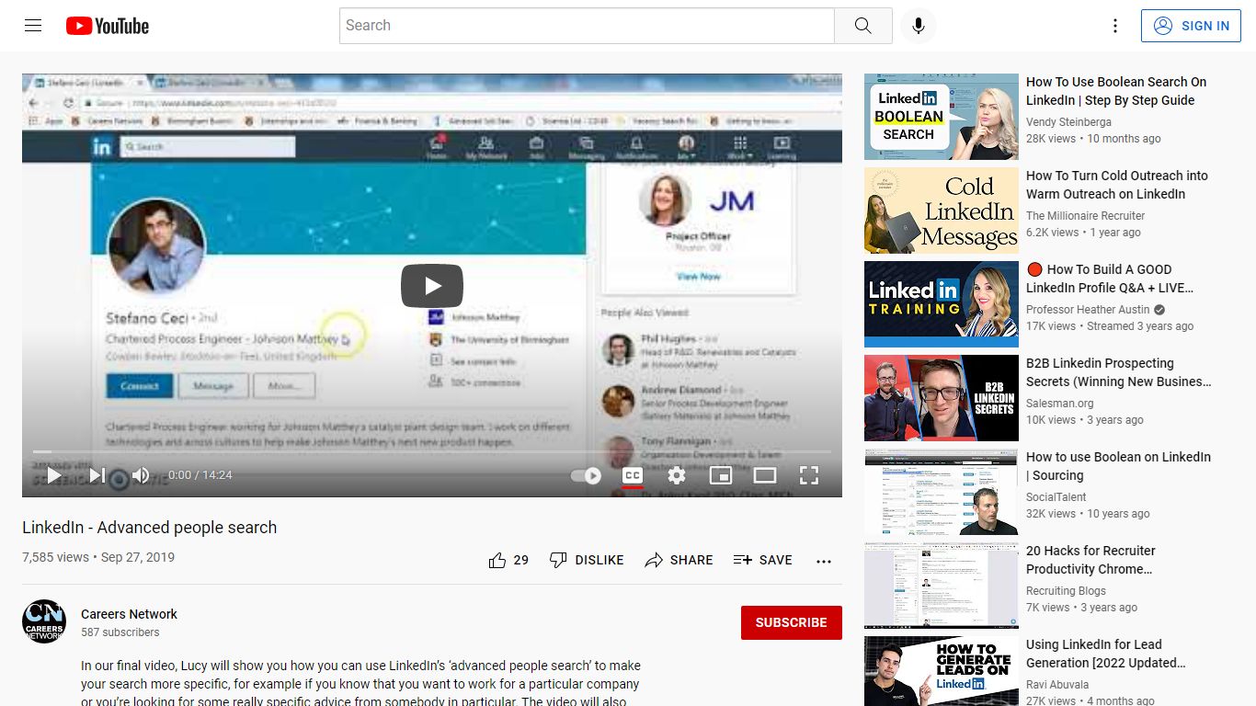Visit Salesman.org channel
The width and height of the screenshot is (1256, 706).
[1060, 404]
